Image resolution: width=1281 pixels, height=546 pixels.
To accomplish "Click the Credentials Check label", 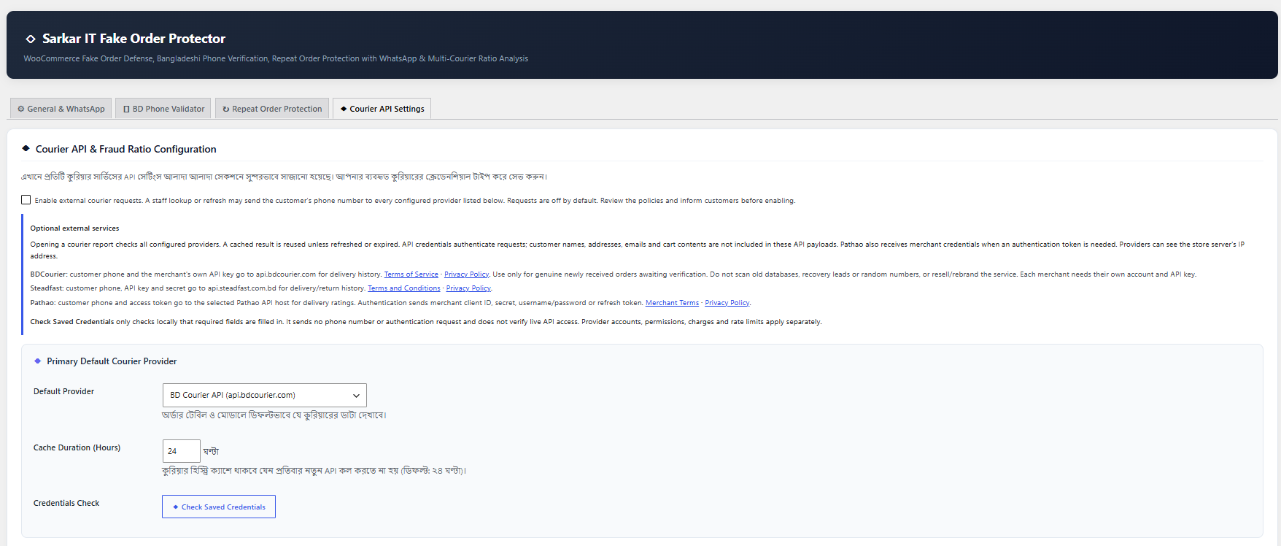I will (66, 503).
